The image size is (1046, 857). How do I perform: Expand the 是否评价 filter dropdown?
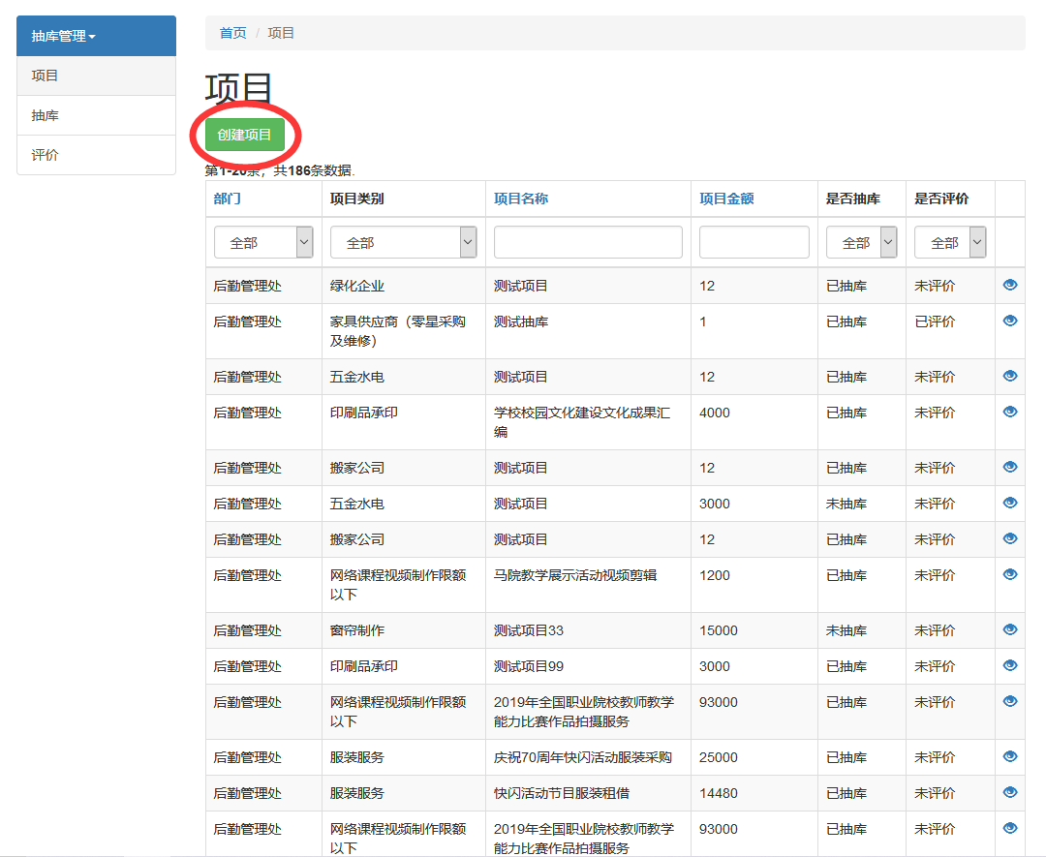tap(949, 243)
